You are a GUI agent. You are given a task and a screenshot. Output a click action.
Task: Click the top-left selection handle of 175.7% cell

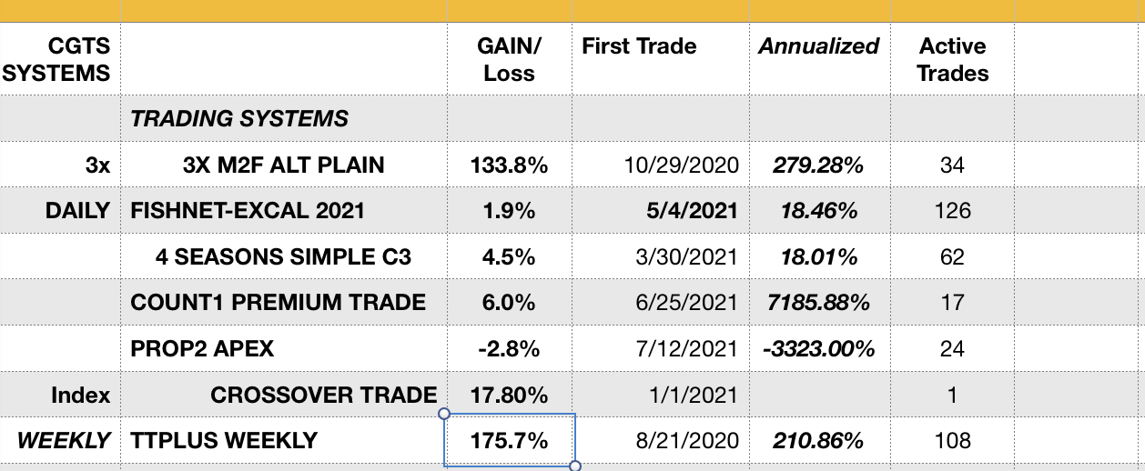pos(444,414)
